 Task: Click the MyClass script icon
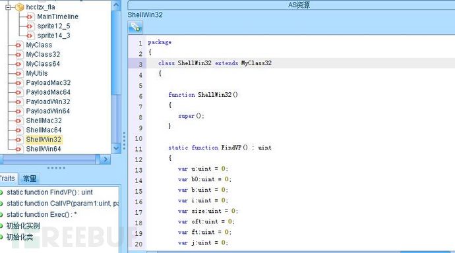click(x=18, y=45)
